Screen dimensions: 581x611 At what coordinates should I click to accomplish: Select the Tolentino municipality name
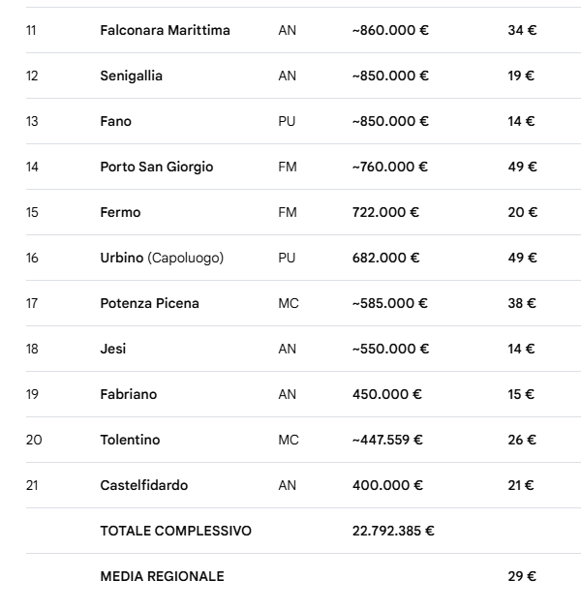tap(130, 440)
